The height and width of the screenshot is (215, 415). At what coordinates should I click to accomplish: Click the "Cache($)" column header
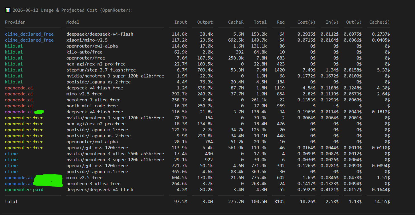379,22
